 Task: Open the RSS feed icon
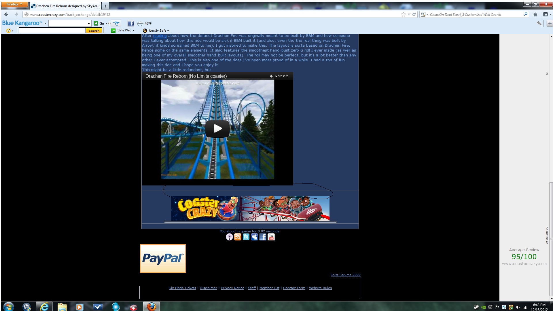click(238, 237)
